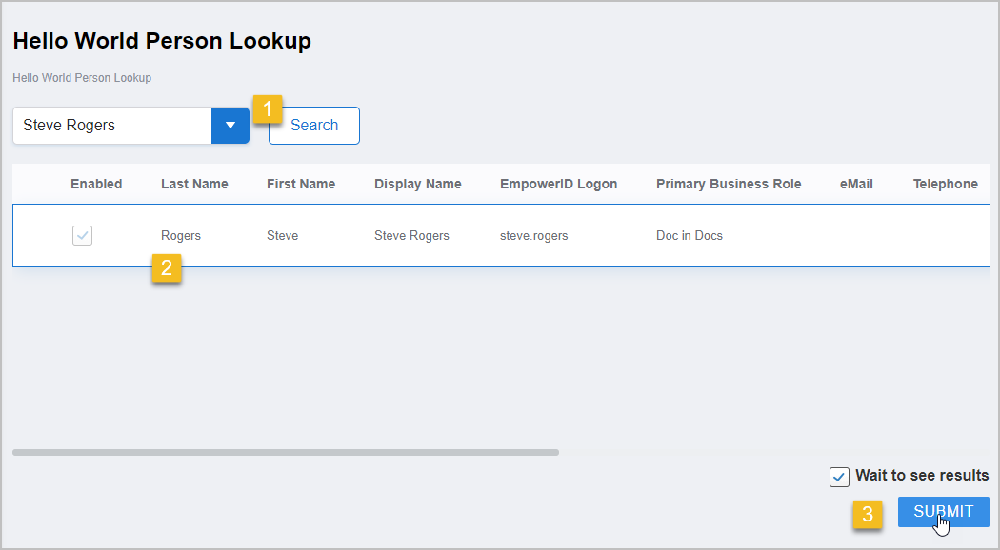Image resolution: width=1000 pixels, height=550 pixels.
Task: Click the Telephone column header
Action: point(945,184)
